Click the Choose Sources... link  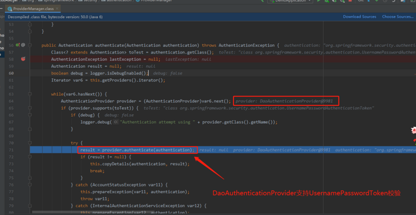point(398,17)
